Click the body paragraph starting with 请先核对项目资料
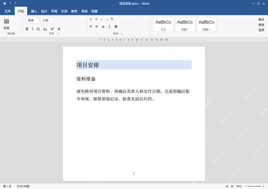 pos(133,95)
